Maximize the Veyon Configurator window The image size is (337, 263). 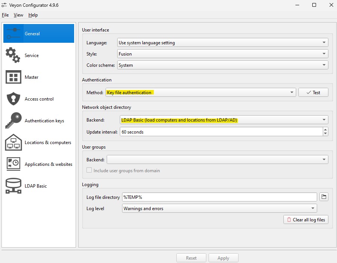pos(314,5)
